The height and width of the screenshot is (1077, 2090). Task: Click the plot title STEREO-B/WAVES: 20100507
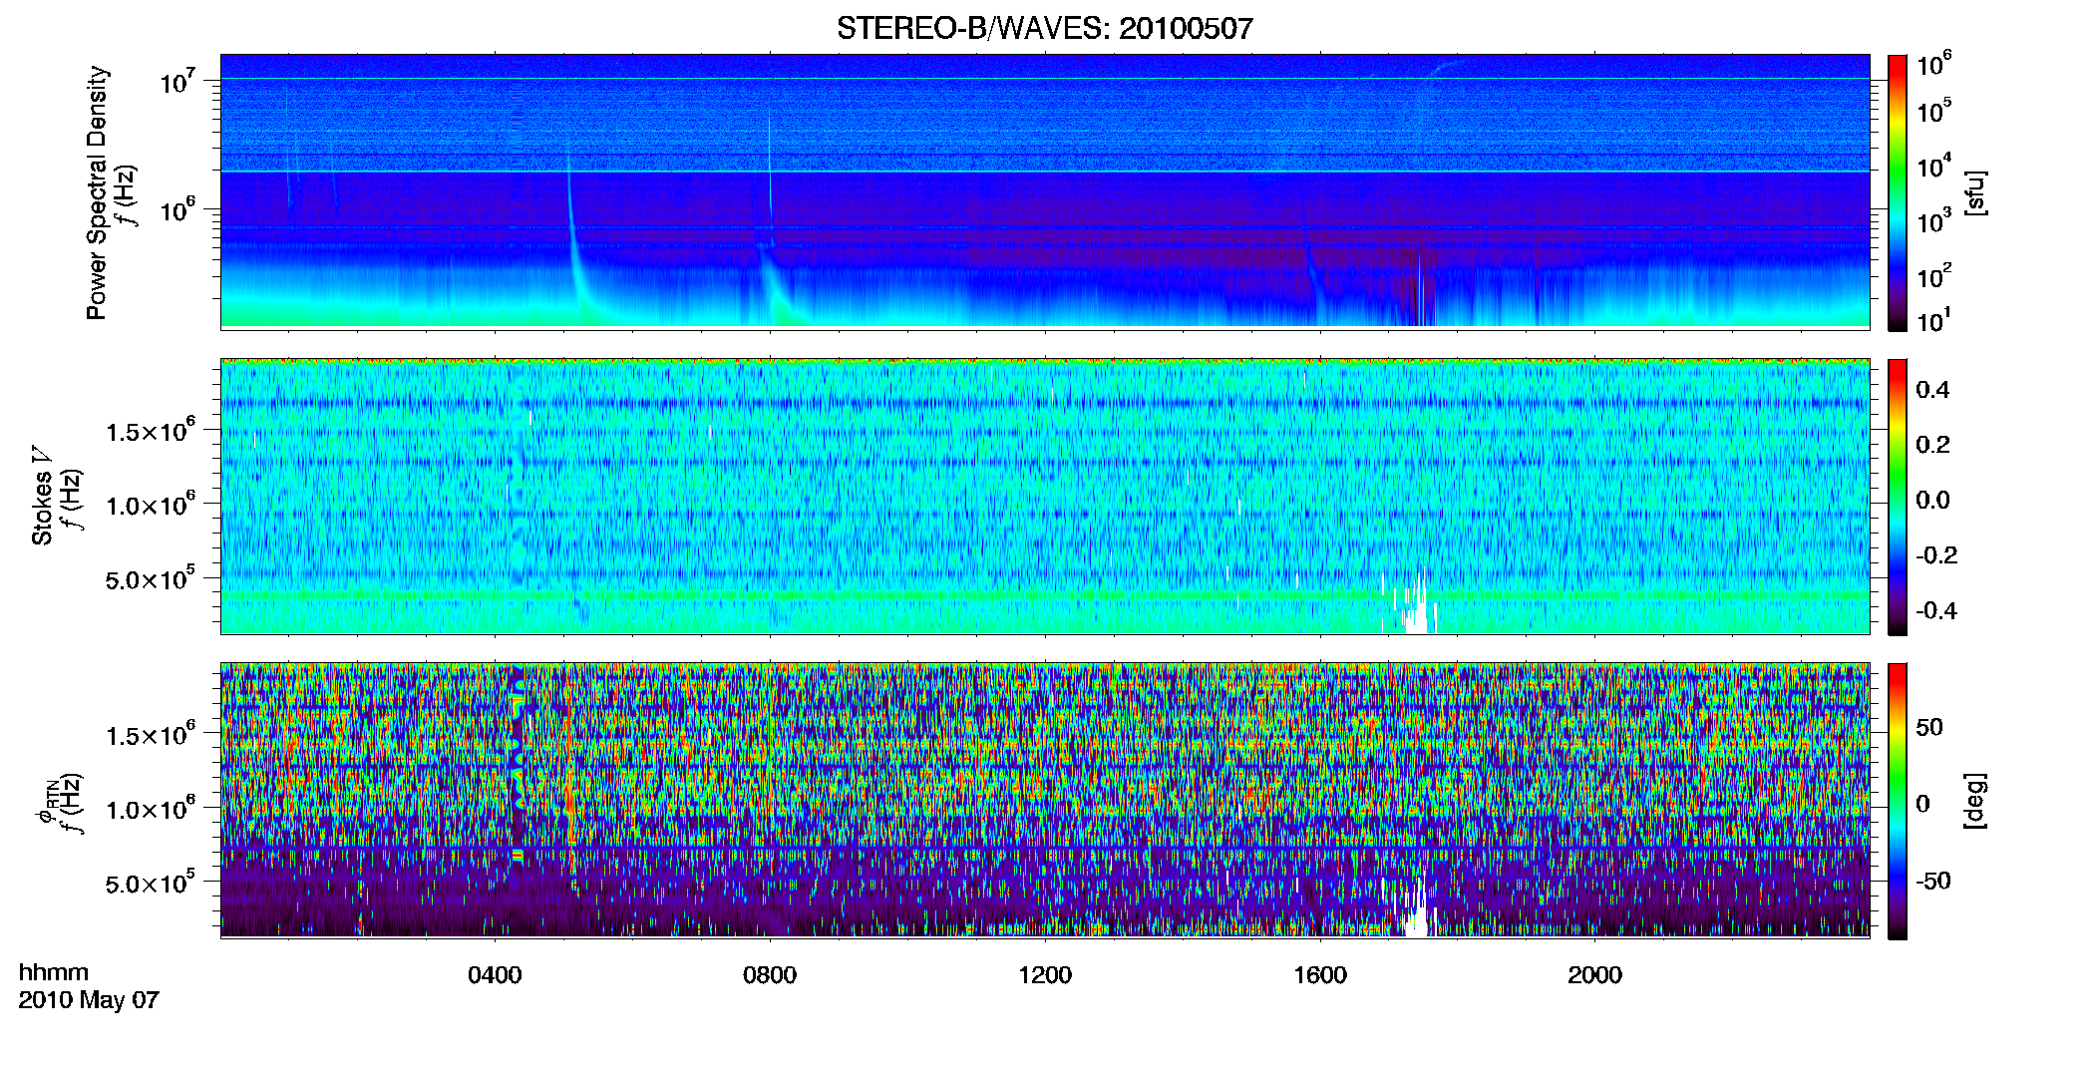(1044, 28)
